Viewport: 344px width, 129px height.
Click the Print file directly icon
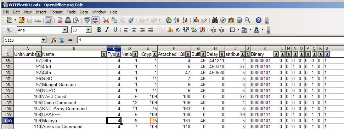coord(68,20)
